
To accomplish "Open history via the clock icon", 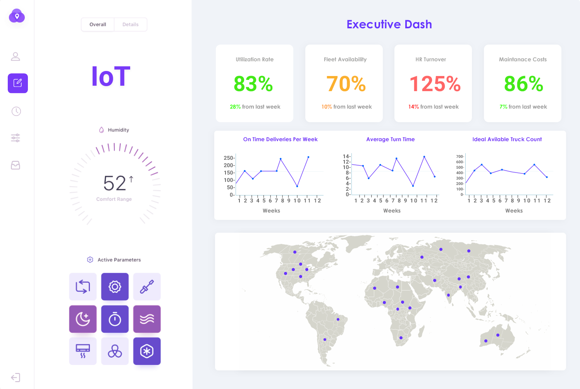I will (x=15, y=111).
